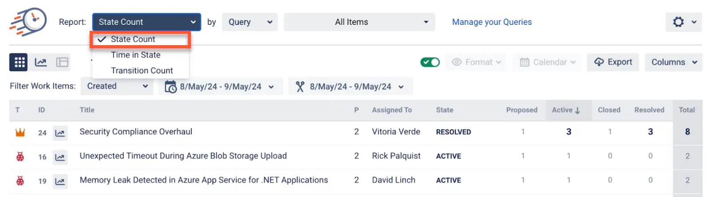Sort by the Active column header
This screenshot has width=710, height=197.
pos(566,110)
